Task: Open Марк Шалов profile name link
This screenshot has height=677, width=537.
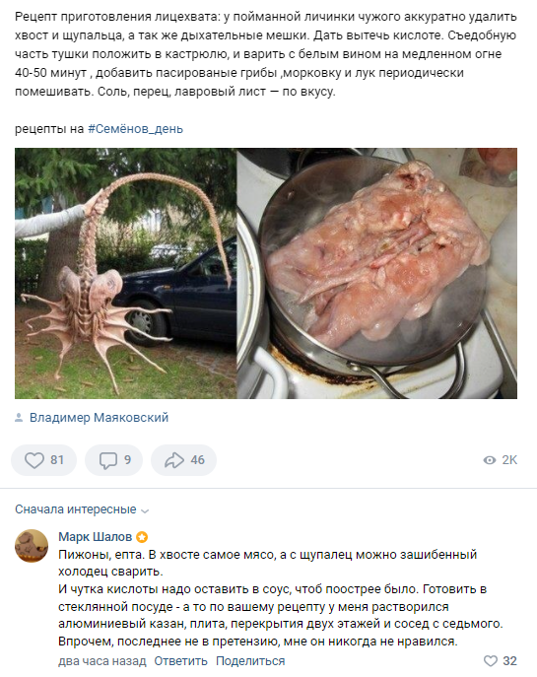Action: (x=95, y=537)
